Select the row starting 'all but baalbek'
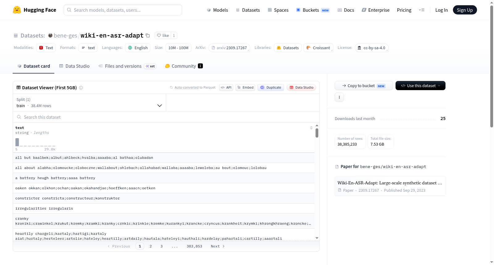This screenshot has height=265, width=494. [164, 158]
